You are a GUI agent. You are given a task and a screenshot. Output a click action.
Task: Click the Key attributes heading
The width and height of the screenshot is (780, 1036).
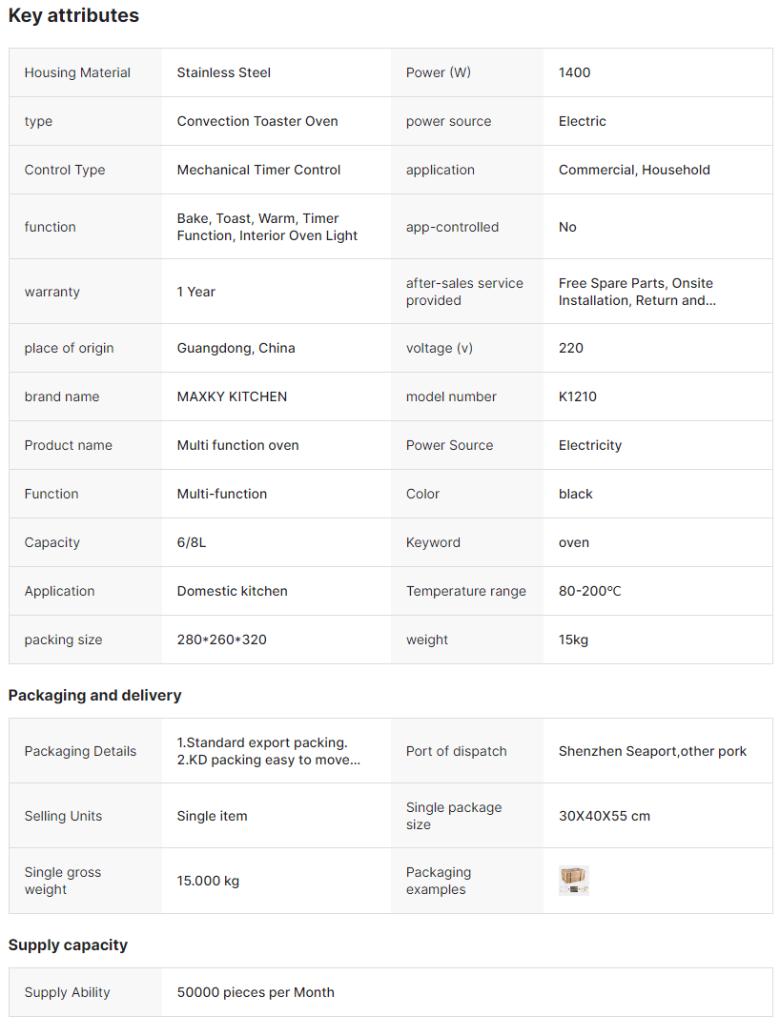[x=73, y=16]
